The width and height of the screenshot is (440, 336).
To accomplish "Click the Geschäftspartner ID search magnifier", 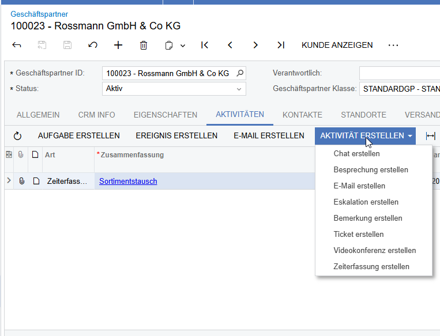I will coord(240,73).
